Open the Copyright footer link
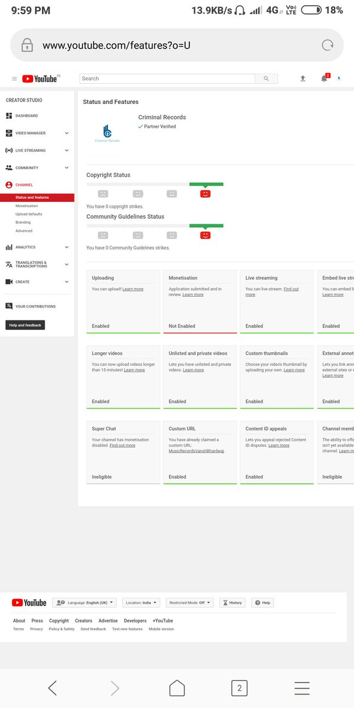This screenshot has width=354, height=708. coord(59,621)
